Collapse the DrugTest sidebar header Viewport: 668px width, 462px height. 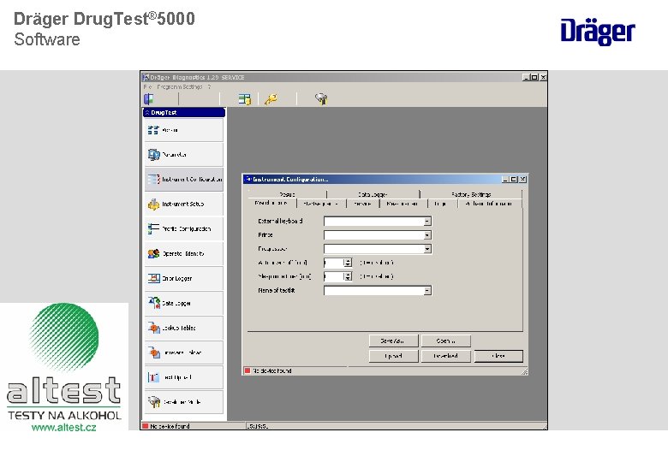pos(184,112)
